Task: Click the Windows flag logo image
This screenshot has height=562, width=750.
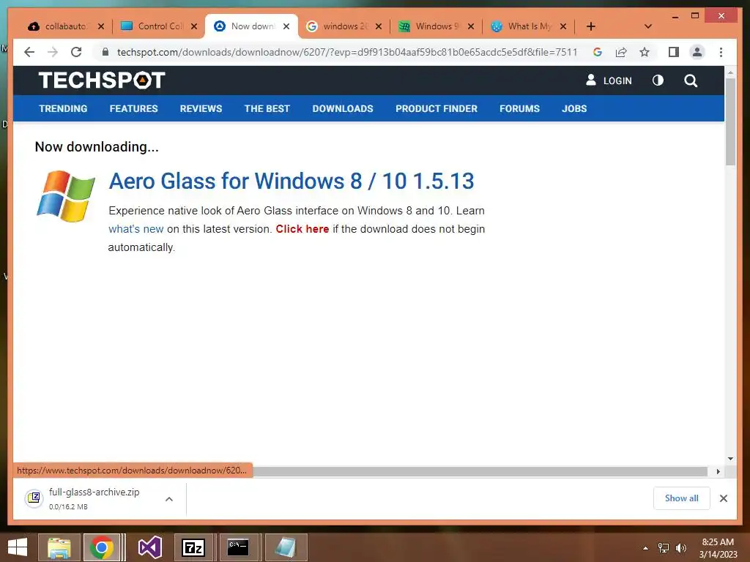Action: point(66,196)
